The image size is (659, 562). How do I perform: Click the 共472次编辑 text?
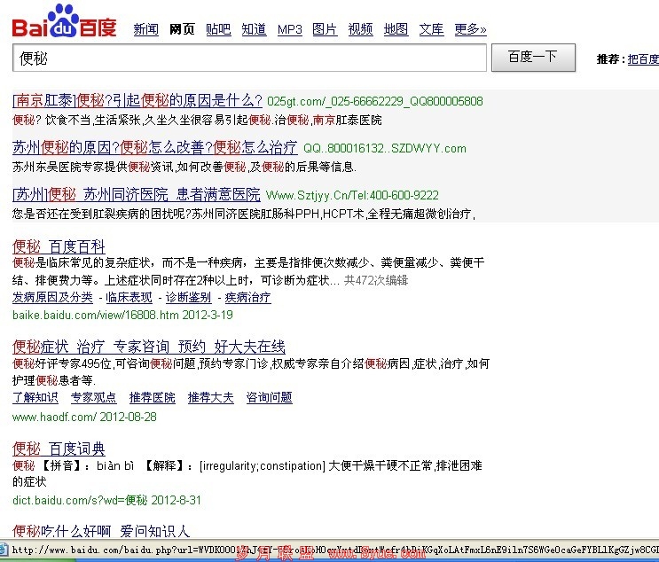point(376,280)
